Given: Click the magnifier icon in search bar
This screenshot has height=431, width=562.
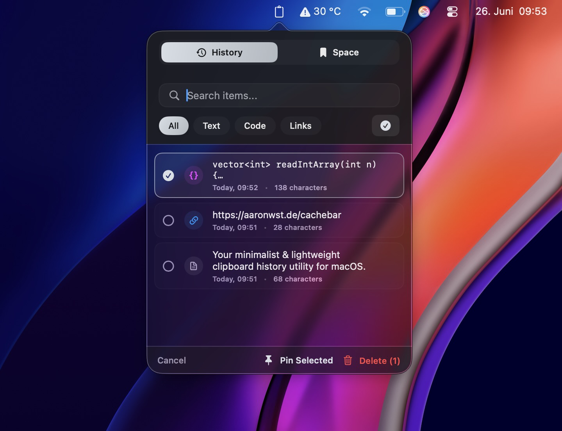Looking at the screenshot, I should pyautogui.click(x=174, y=95).
